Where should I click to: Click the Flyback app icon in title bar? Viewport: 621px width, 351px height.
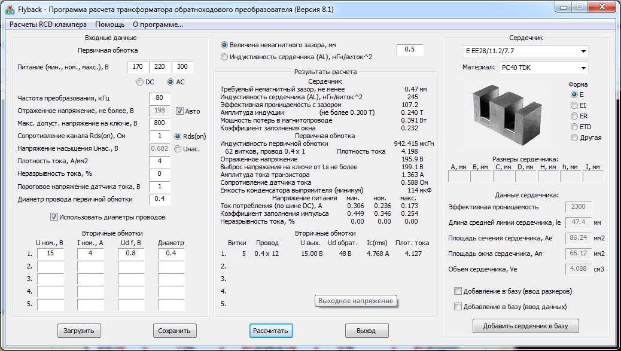10,9
